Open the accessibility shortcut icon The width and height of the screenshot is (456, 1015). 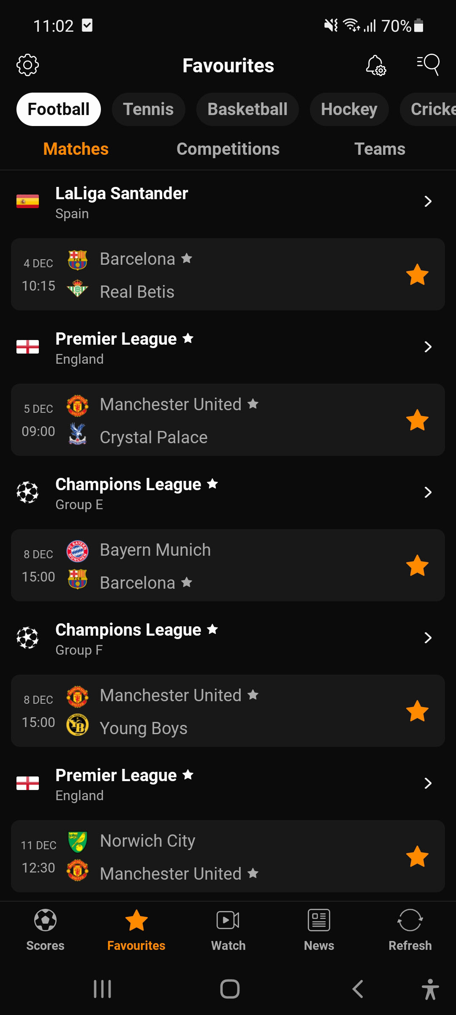(x=430, y=989)
